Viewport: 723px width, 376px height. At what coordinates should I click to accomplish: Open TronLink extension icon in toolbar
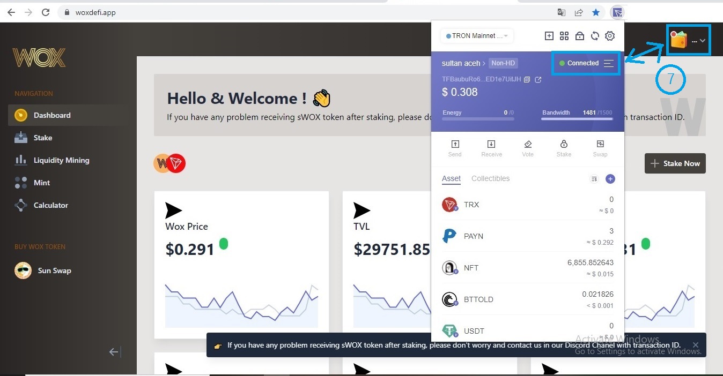coord(617,12)
